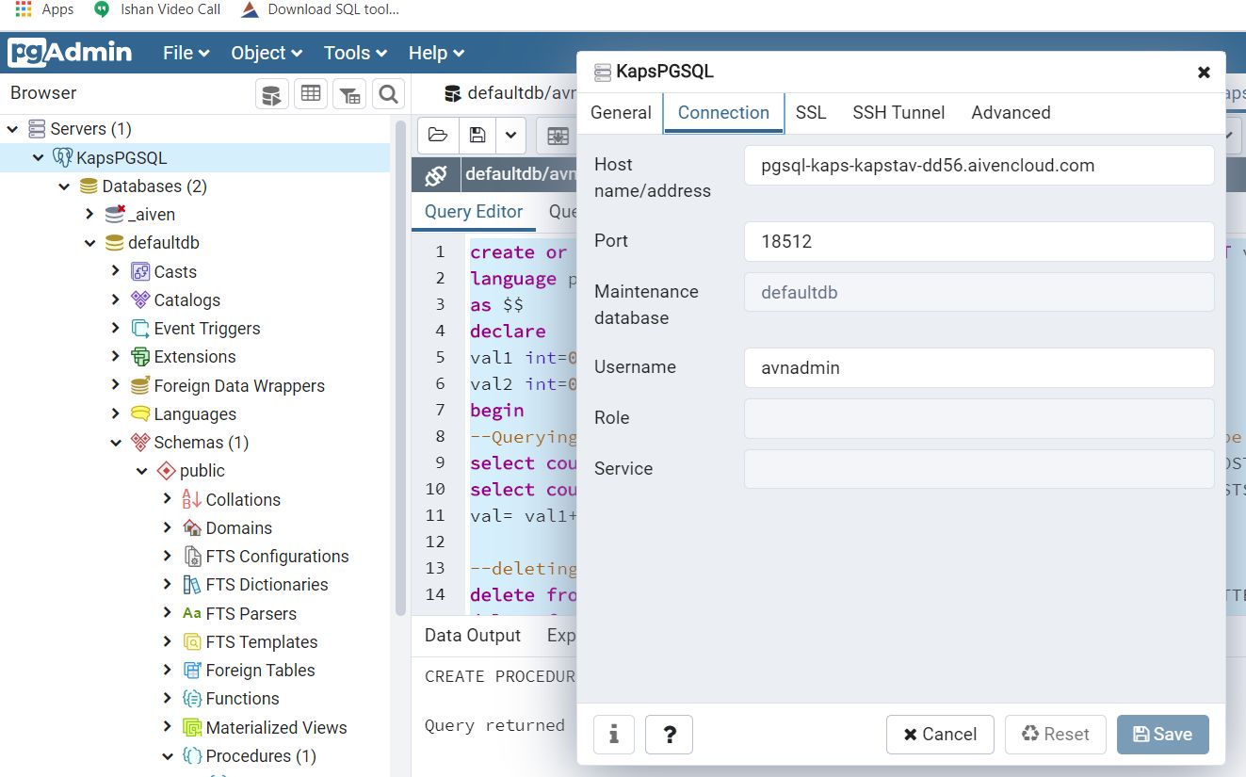Close the KapsPGSQL dialog with the X
The height and width of the screenshot is (777, 1246).
pos(1204,73)
